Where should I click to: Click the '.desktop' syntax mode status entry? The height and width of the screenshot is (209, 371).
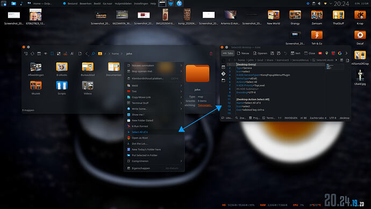point(344,118)
